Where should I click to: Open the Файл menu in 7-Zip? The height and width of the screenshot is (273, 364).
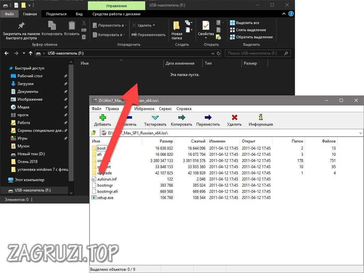[96, 109]
